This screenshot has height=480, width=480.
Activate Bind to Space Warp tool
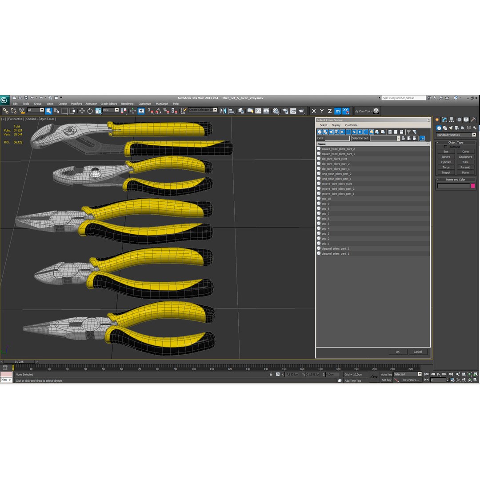pyautogui.click(x=22, y=111)
